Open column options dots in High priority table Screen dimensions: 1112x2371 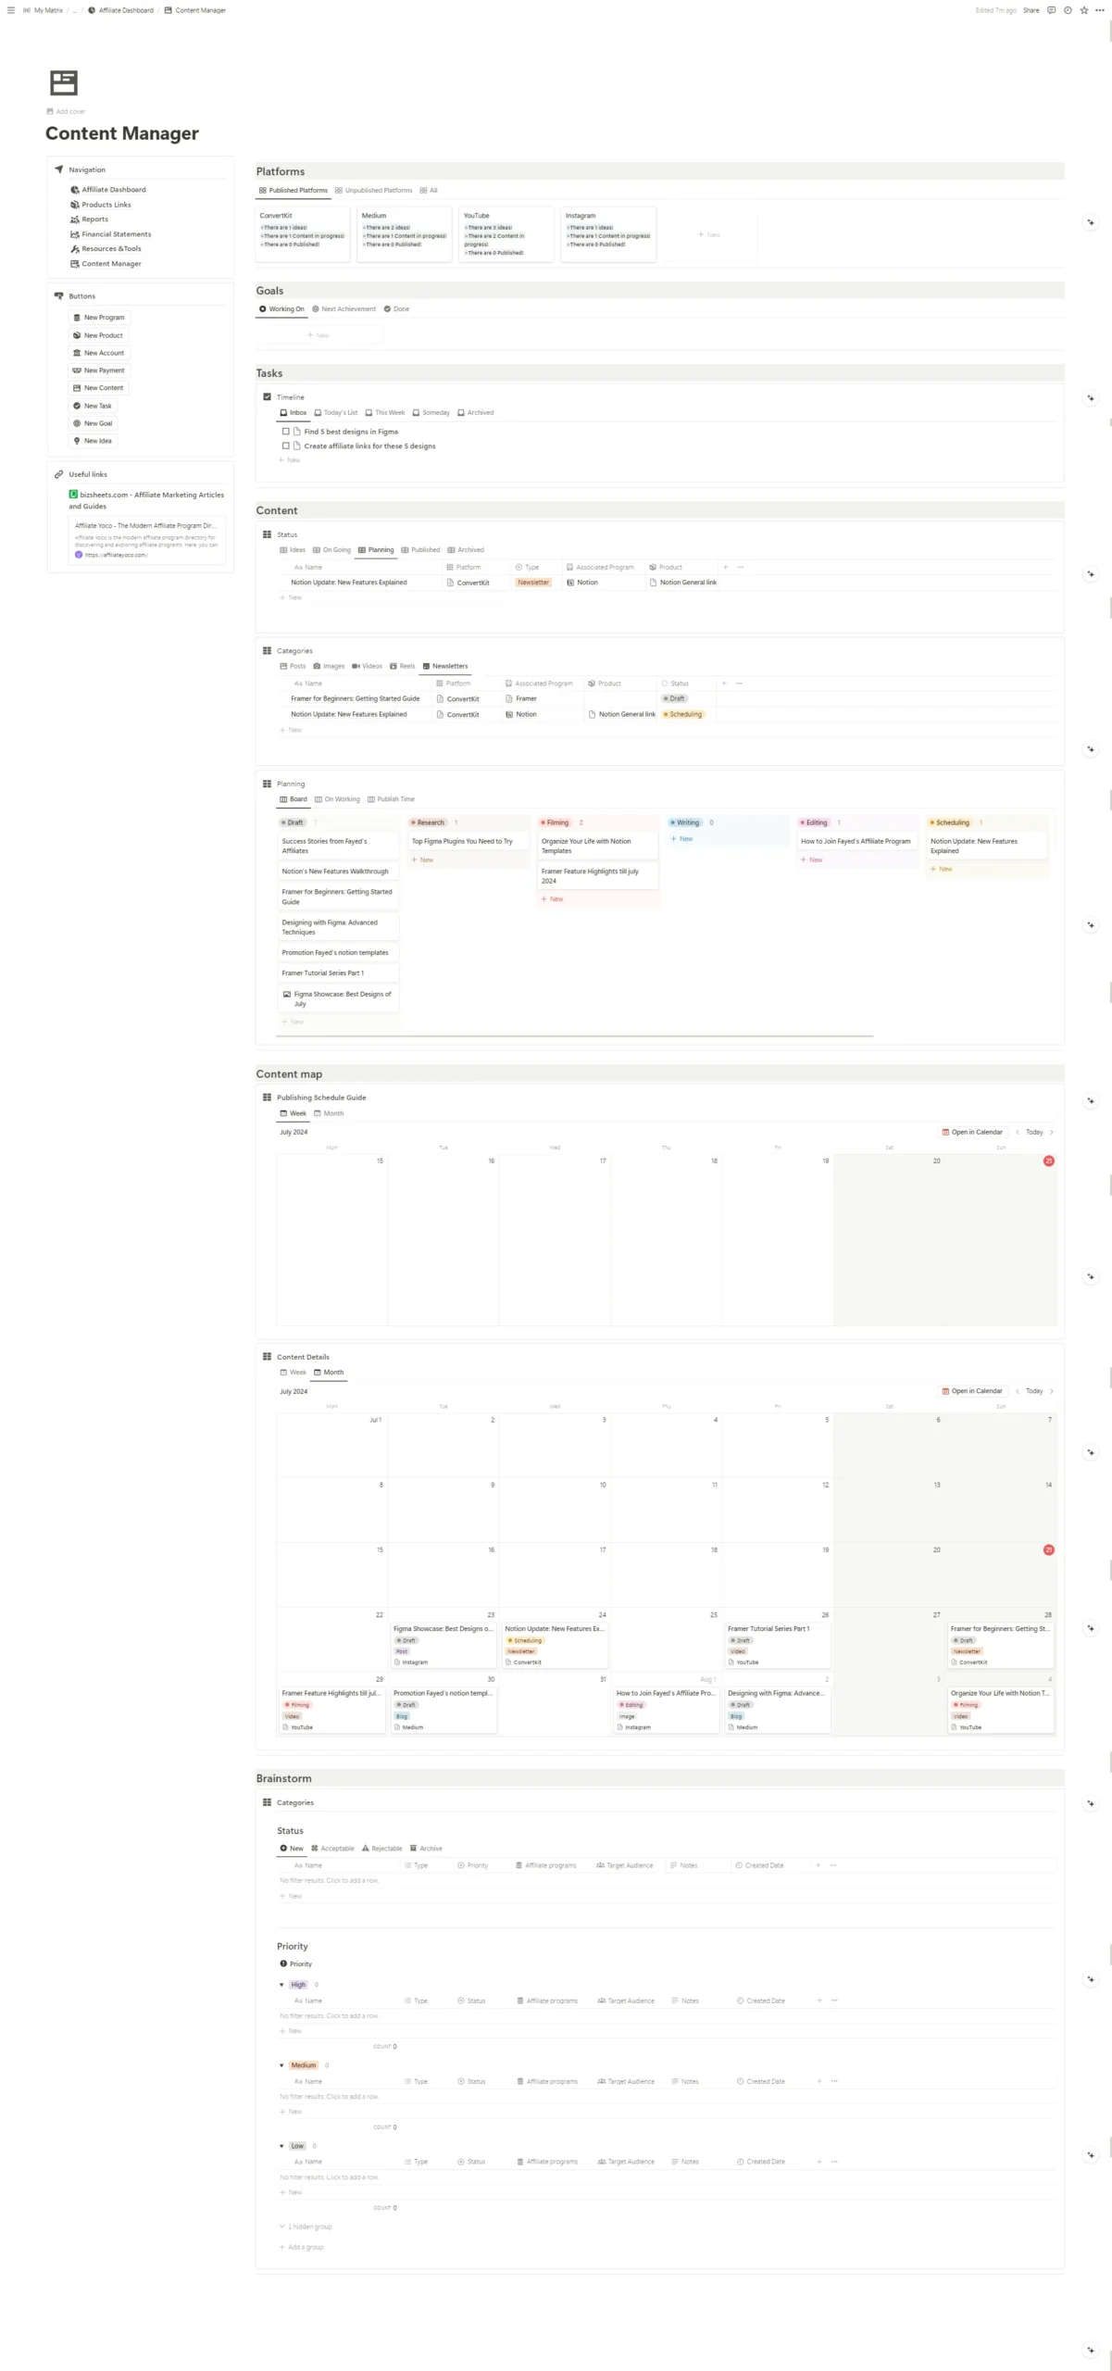coord(834,2001)
